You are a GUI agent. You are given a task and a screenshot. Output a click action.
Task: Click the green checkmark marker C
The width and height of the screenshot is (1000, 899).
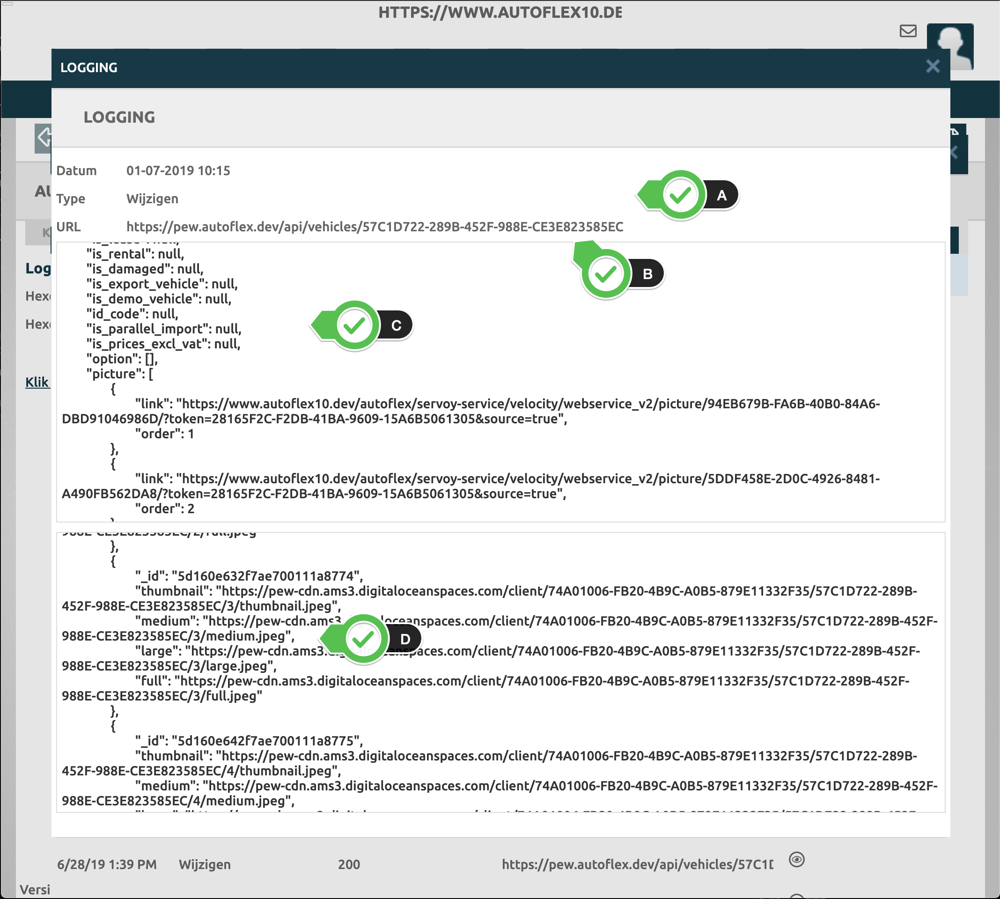[x=354, y=325]
